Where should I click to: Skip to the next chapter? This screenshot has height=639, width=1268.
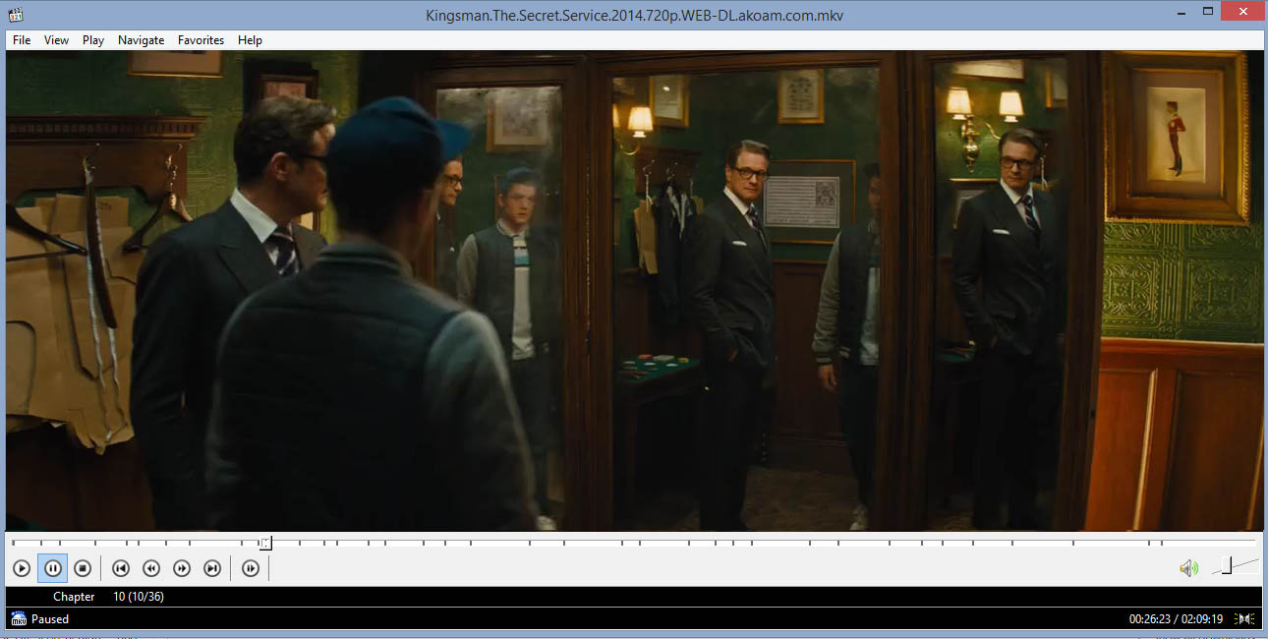(x=212, y=568)
